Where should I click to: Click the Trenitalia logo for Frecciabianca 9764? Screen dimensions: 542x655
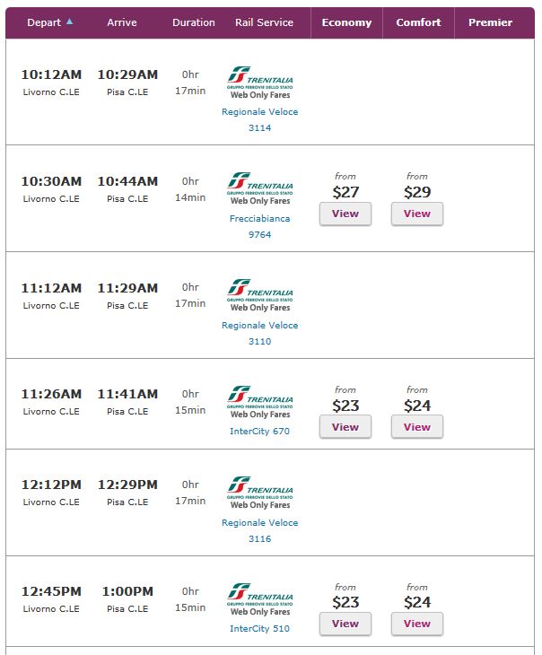click(259, 188)
